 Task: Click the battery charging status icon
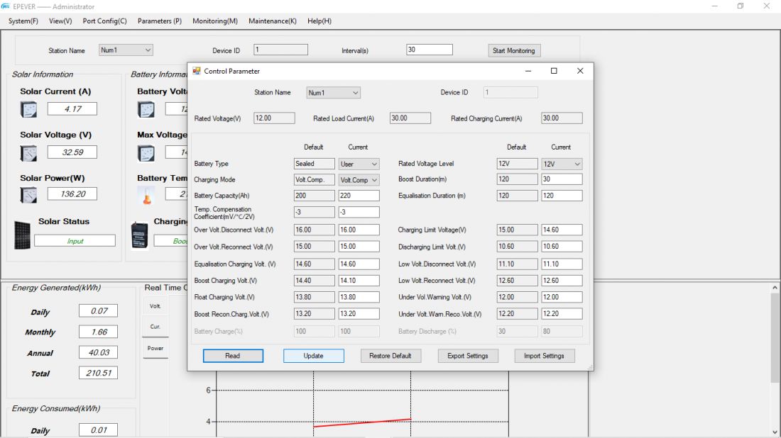(x=140, y=235)
